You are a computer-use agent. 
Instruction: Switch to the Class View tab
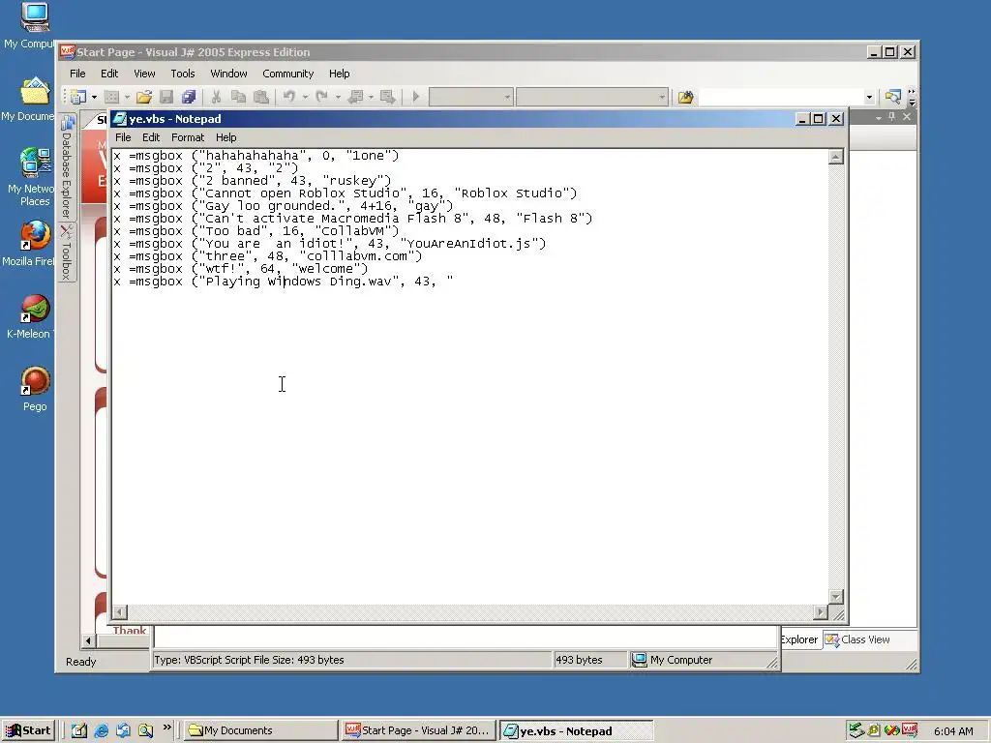857,639
